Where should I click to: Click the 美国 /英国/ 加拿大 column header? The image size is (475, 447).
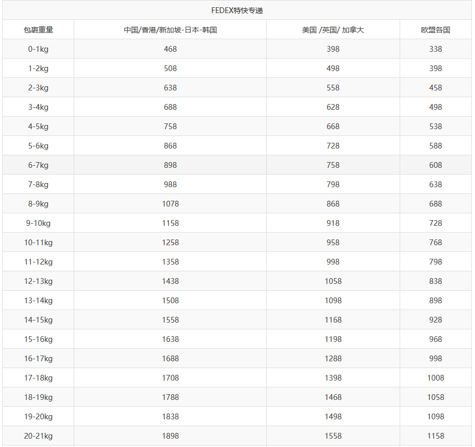(x=333, y=30)
